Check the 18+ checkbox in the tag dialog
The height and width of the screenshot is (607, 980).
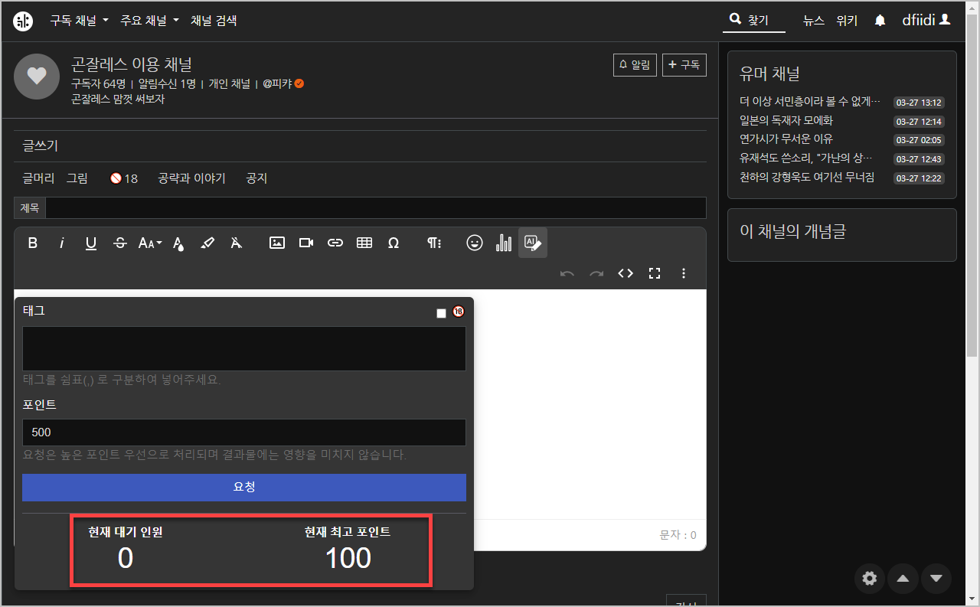pyautogui.click(x=440, y=312)
